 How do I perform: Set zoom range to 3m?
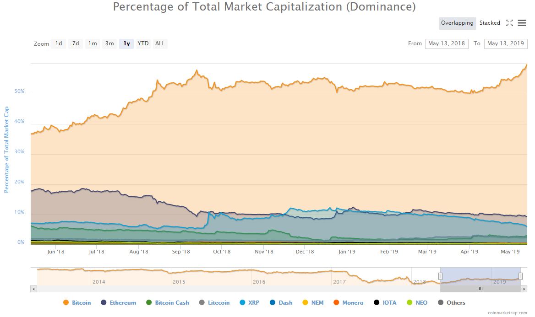(109, 44)
